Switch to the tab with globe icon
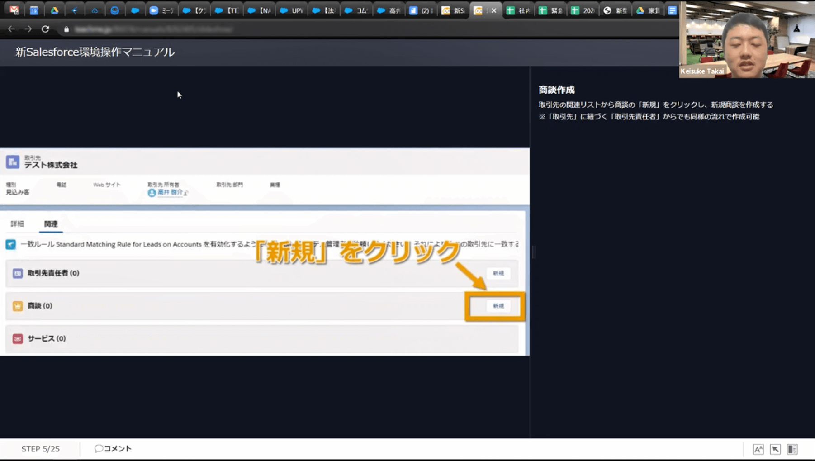 [615, 10]
